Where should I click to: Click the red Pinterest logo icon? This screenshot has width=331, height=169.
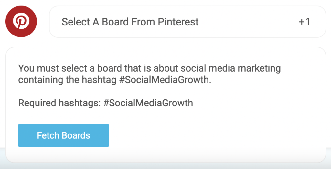pos(21,21)
